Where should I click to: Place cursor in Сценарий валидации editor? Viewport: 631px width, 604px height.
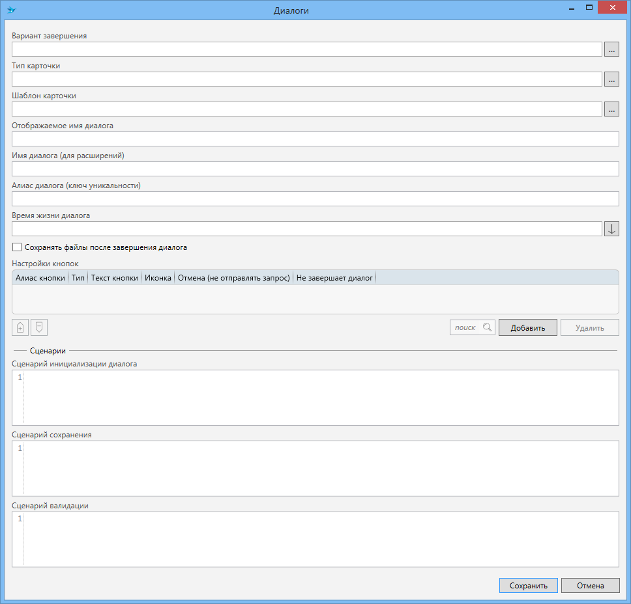(319, 539)
